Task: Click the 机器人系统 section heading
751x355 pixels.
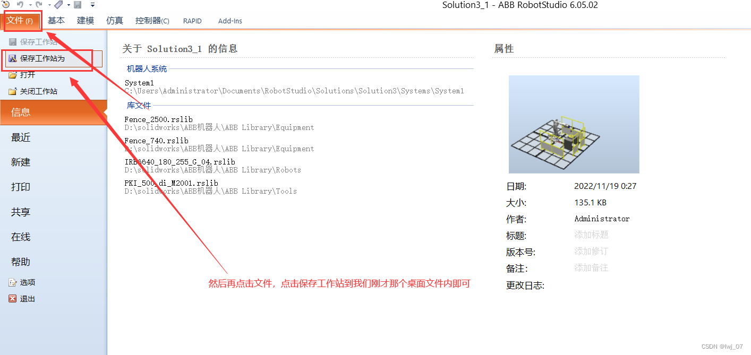Action: pyautogui.click(x=147, y=69)
